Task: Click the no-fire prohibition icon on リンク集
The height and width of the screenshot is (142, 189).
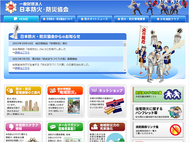Action: pyautogui.click(x=175, y=130)
